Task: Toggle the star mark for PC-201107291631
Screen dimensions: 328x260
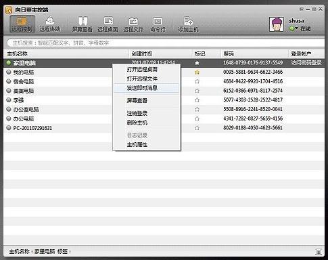Action: [x=197, y=128]
